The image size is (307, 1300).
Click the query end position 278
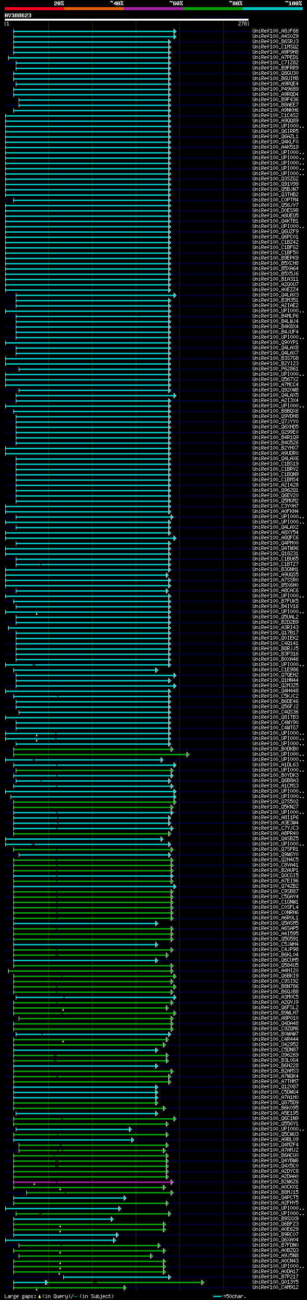(242, 24)
